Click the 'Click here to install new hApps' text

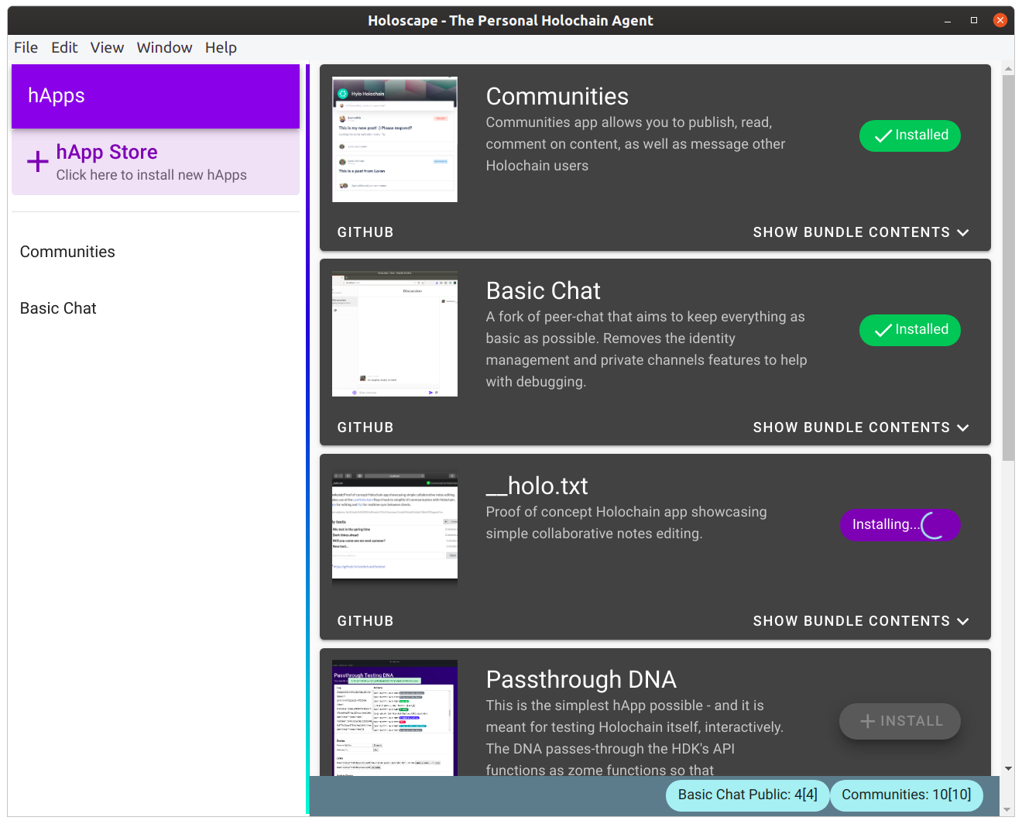tap(152, 176)
